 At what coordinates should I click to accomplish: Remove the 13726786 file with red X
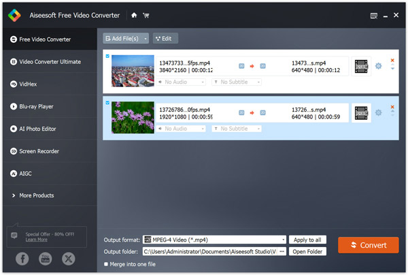tap(392, 107)
